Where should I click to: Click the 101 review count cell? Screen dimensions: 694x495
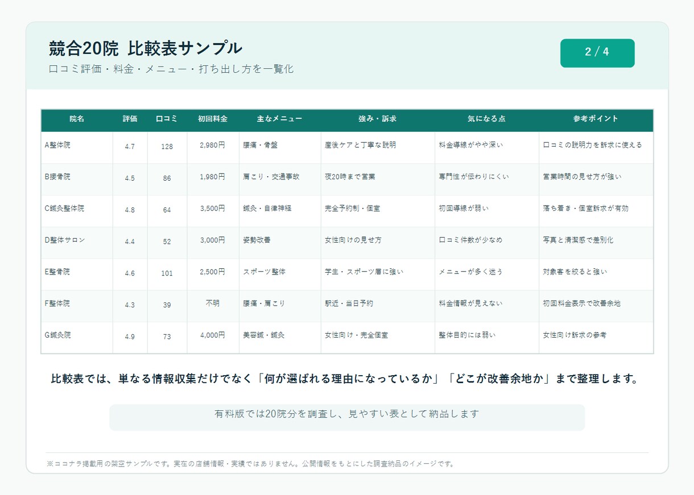pyautogui.click(x=167, y=273)
